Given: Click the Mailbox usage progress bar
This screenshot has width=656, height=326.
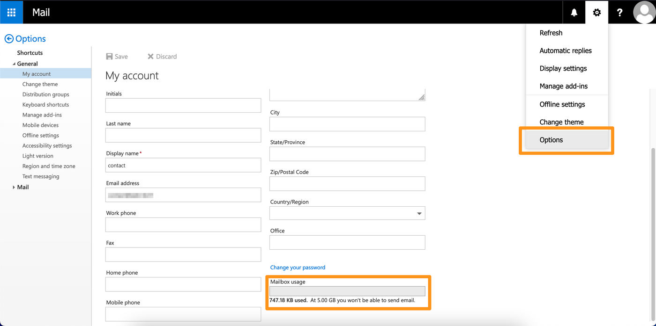Looking at the screenshot, I should point(347,291).
